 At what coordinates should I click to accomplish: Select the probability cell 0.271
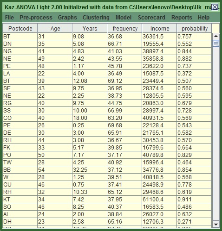coord(194,222)
